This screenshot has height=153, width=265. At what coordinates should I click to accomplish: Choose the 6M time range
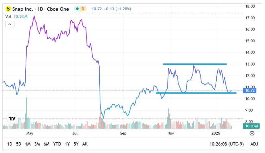coord(47,144)
